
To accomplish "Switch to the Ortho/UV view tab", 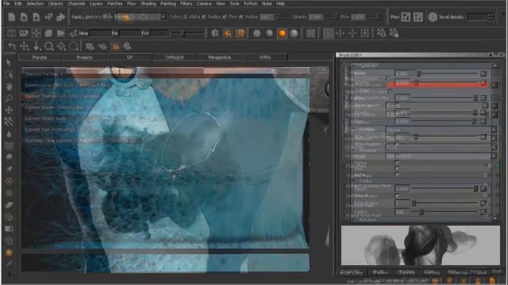I will (x=175, y=57).
